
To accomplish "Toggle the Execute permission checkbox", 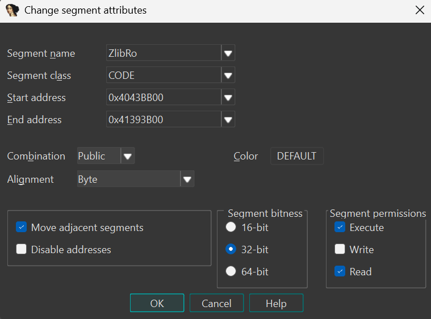I will (340, 227).
